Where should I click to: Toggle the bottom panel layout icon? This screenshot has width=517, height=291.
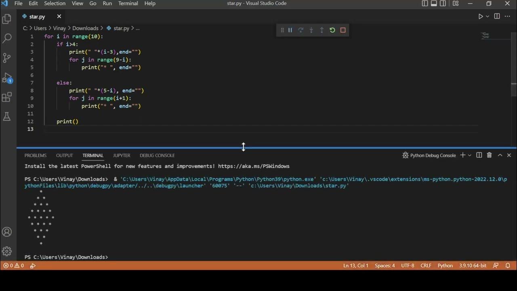(x=434, y=4)
